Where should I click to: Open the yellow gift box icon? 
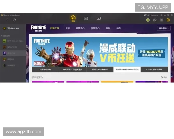pos(168,20)
